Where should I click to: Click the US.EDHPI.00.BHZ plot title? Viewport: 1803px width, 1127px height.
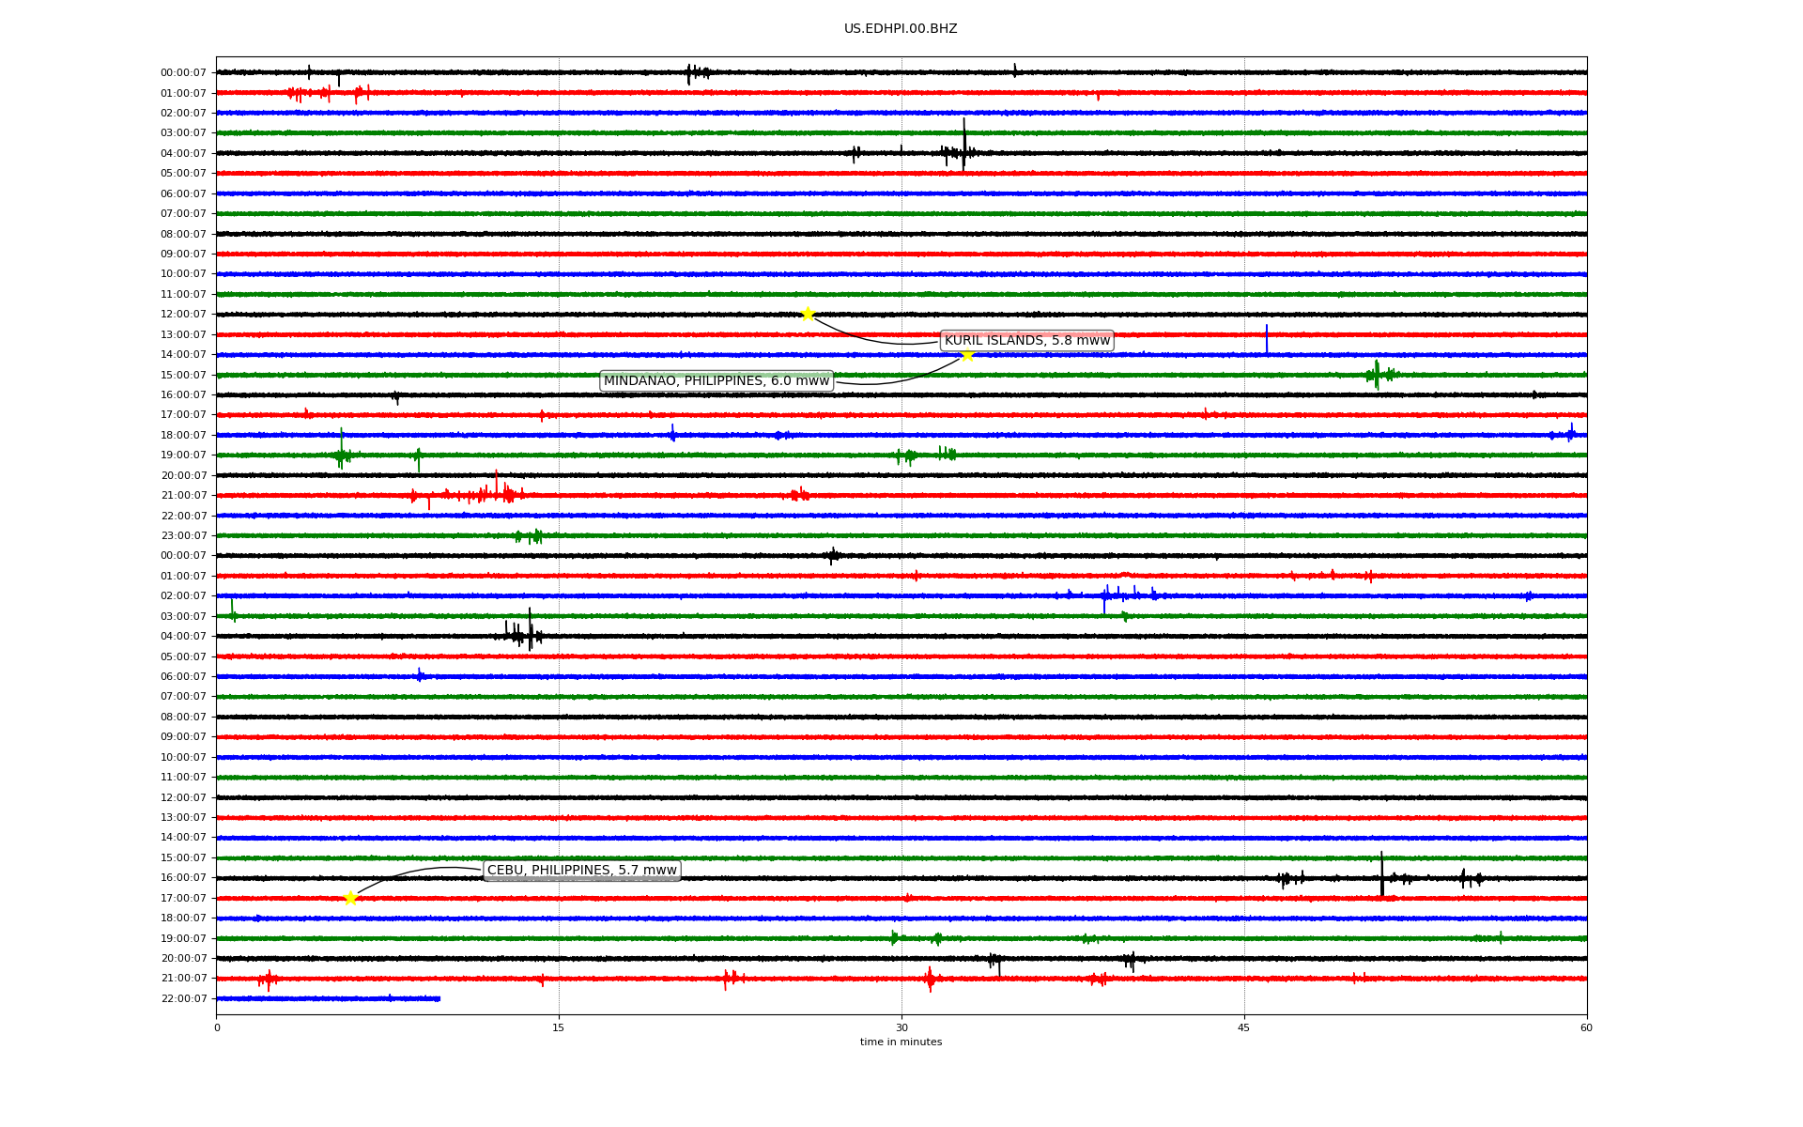[900, 29]
